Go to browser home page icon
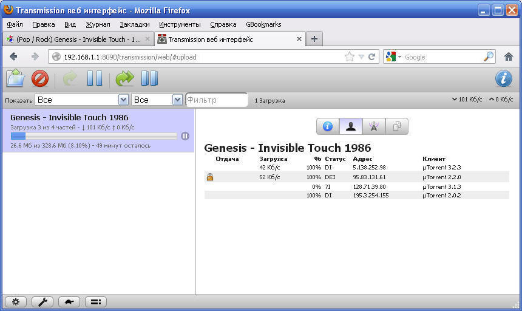Screen dimensions: 522x311 (509, 56)
